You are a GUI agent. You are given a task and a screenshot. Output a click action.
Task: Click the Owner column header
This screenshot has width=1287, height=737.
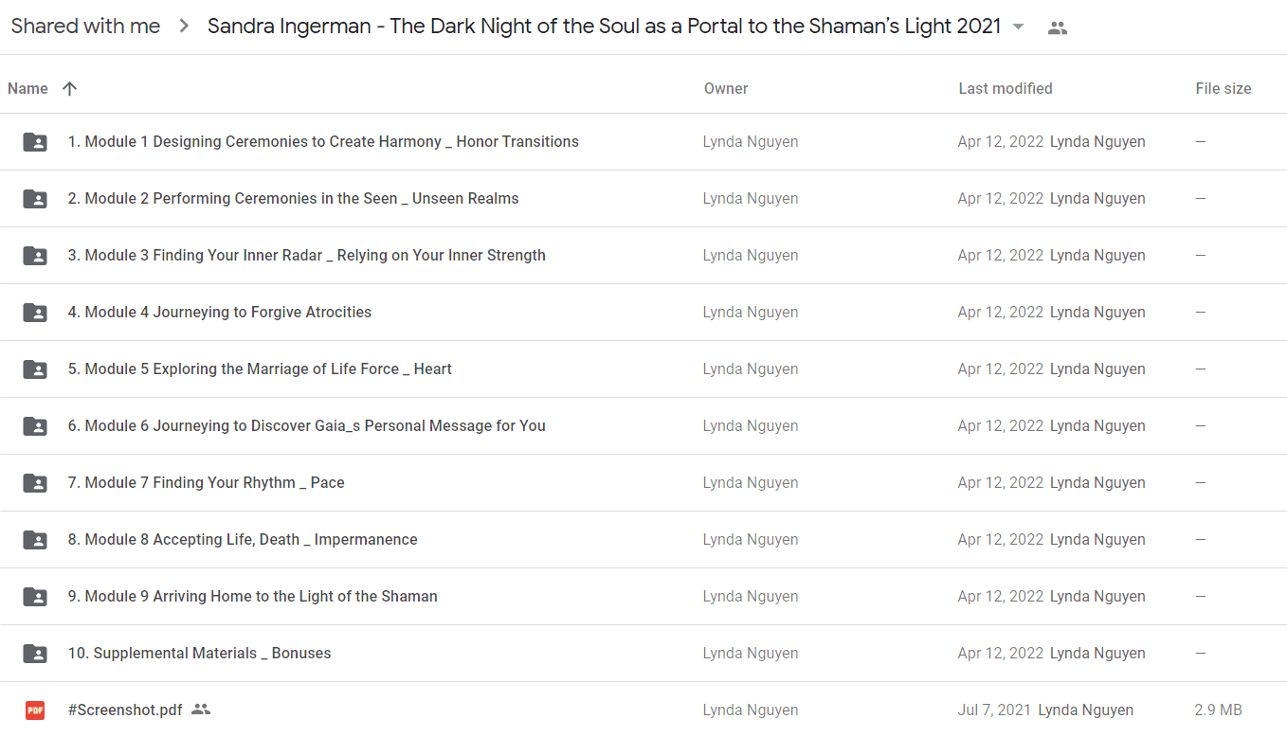pyautogui.click(x=726, y=88)
